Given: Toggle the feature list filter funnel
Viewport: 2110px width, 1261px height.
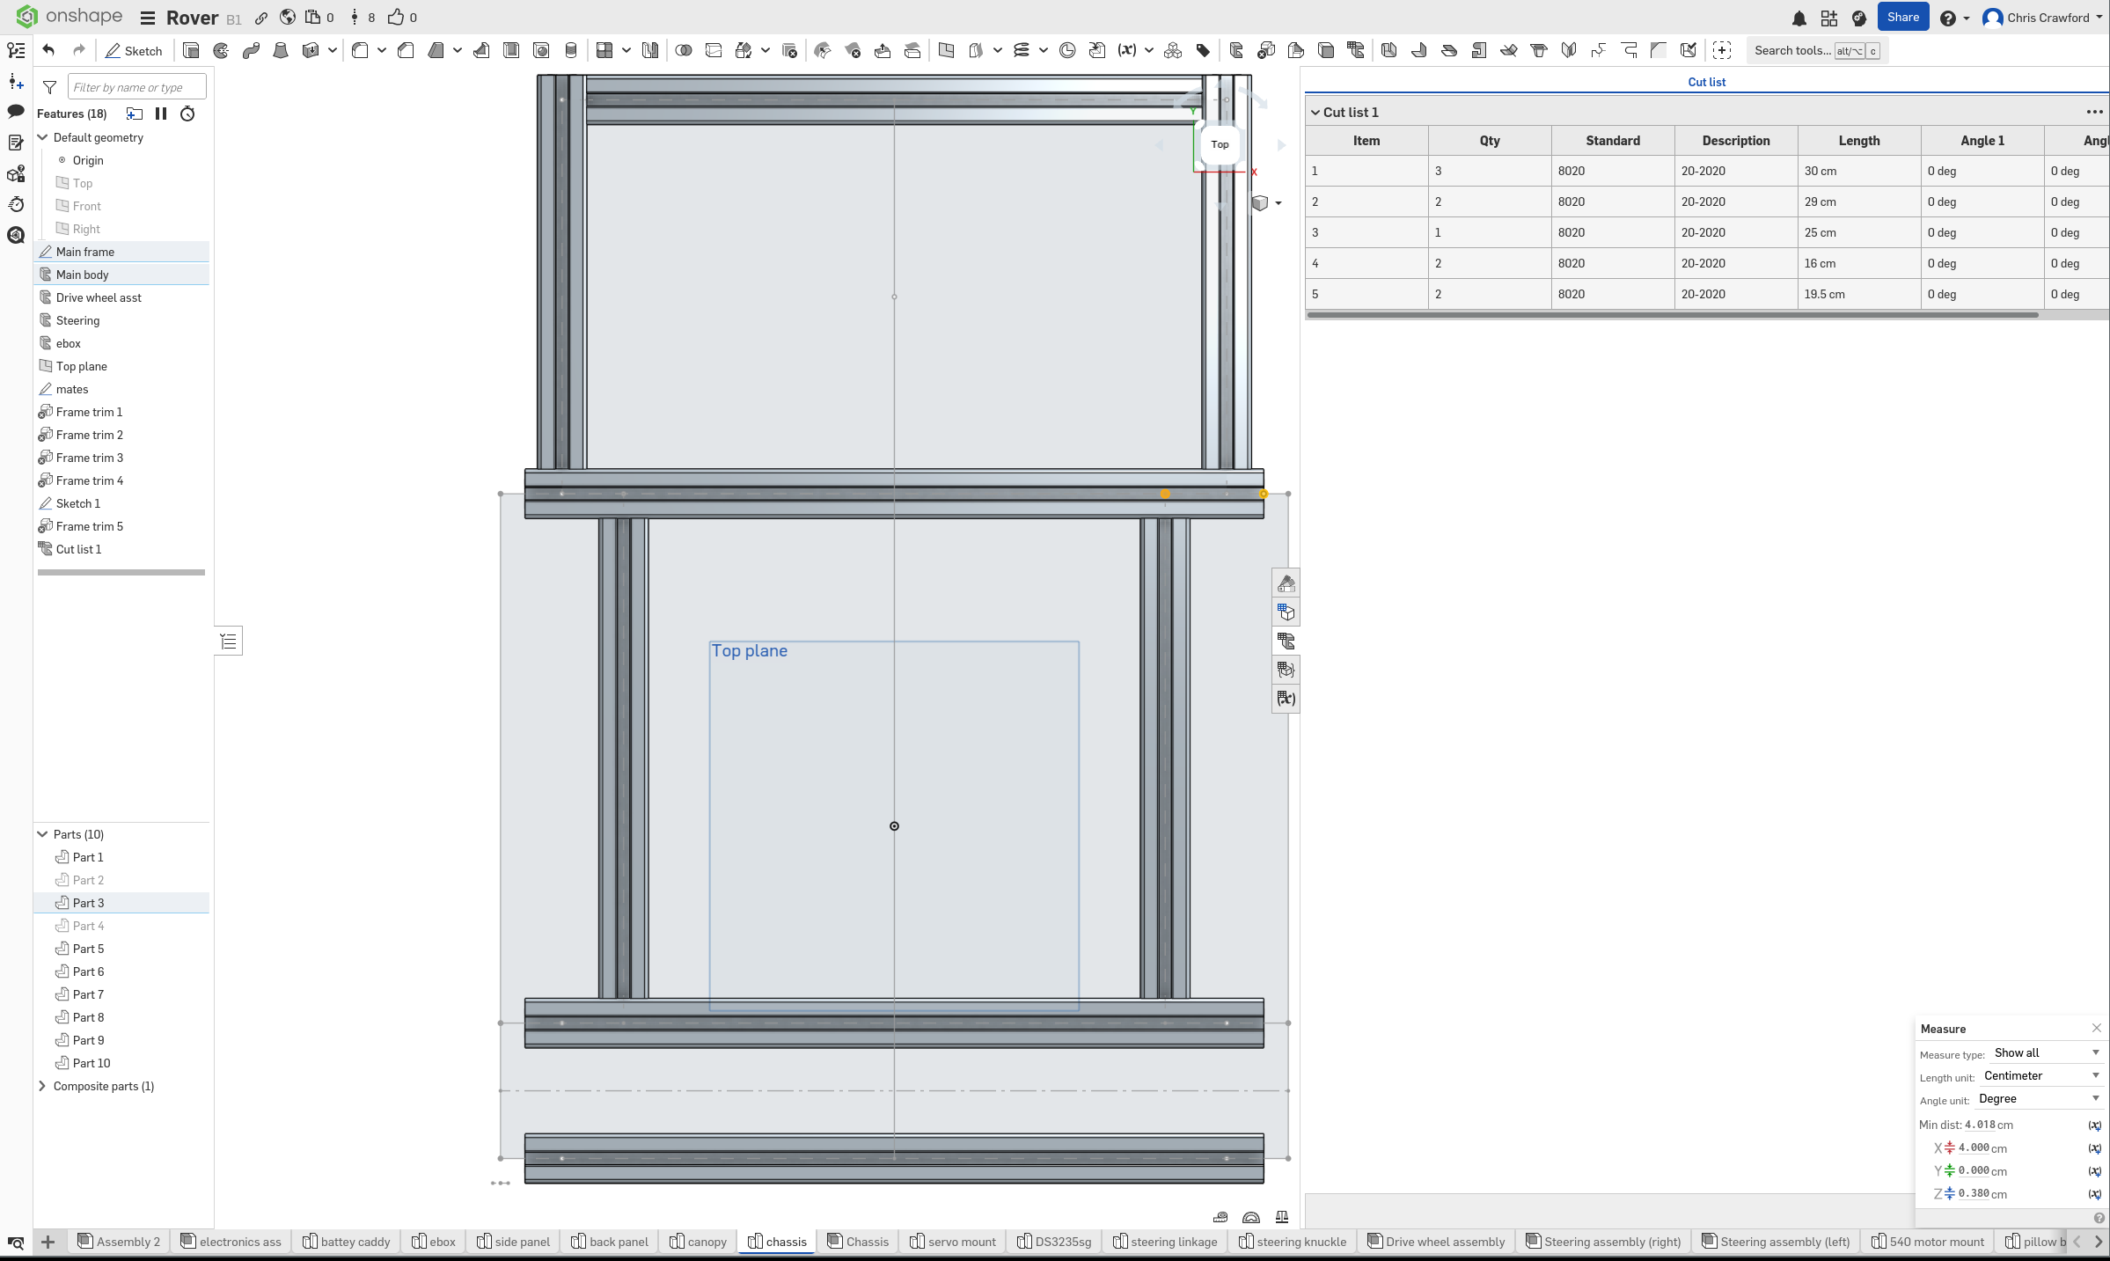Looking at the screenshot, I should pos(49,86).
